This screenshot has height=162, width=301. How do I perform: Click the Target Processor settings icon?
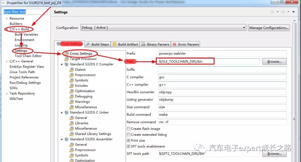point(66,59)
